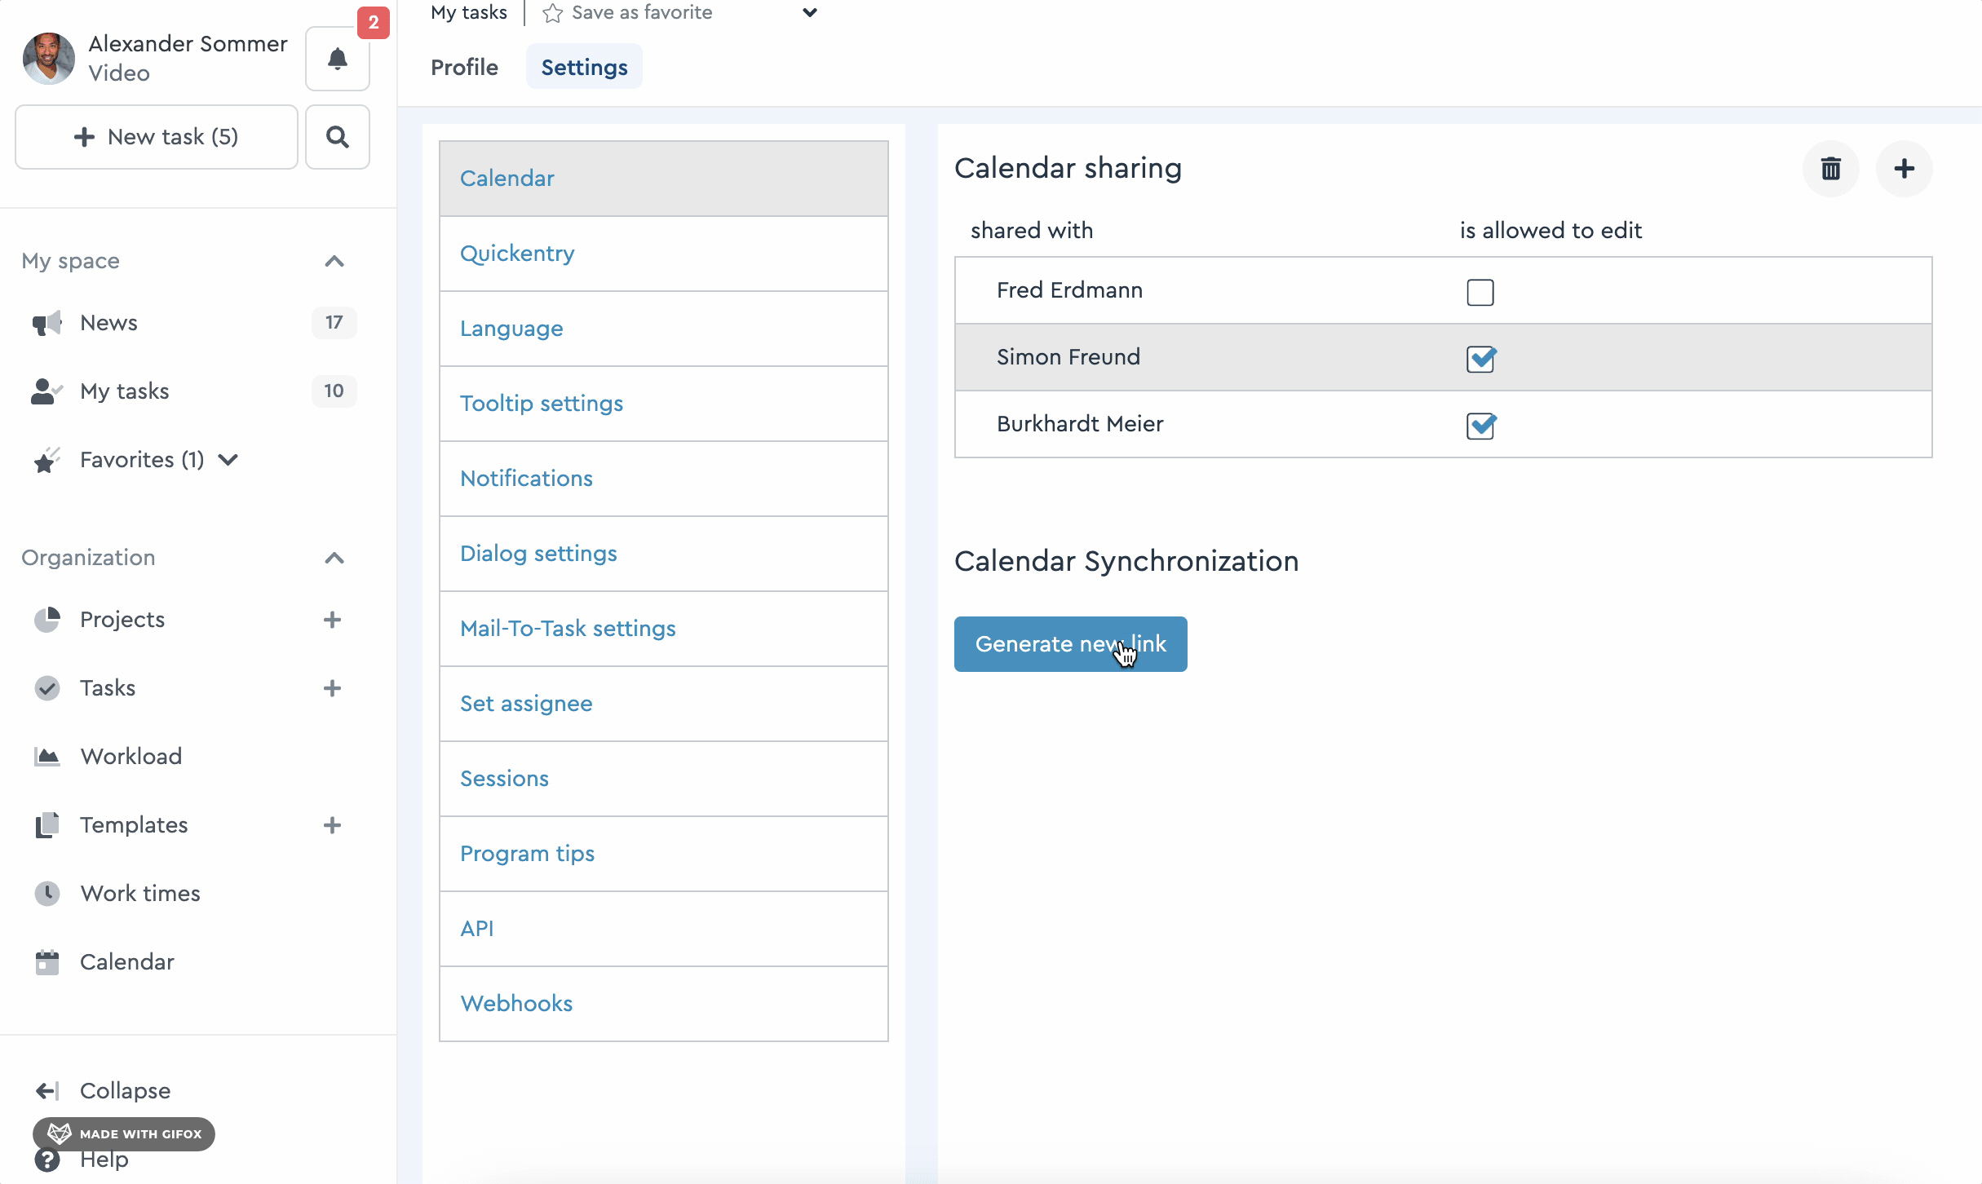Delete calendar share with trash icon
Screen dimensions: 1982x1184
(x=1831, y=169)
